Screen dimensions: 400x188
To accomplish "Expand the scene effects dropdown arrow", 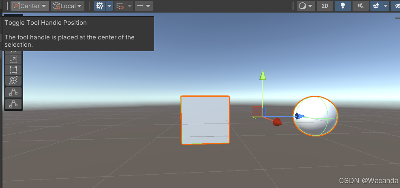I will pos(385,6).
